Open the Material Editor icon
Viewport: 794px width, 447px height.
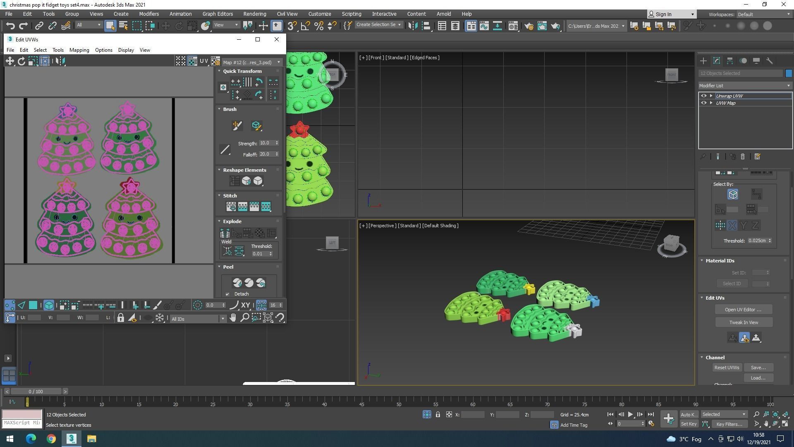(x=513, y=26)
